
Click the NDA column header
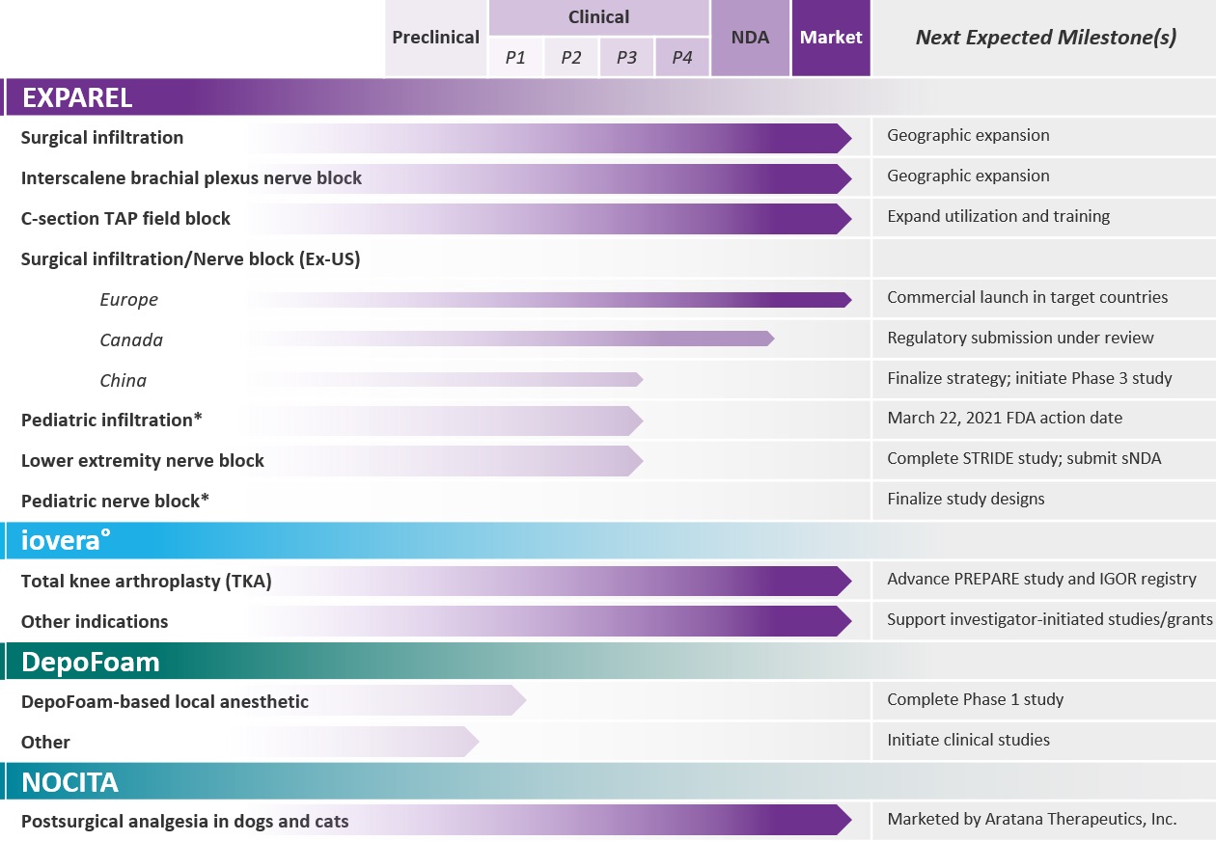(x=751, y=38)
